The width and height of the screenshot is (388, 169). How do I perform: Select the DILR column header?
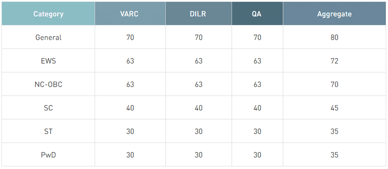click(199, 14)
